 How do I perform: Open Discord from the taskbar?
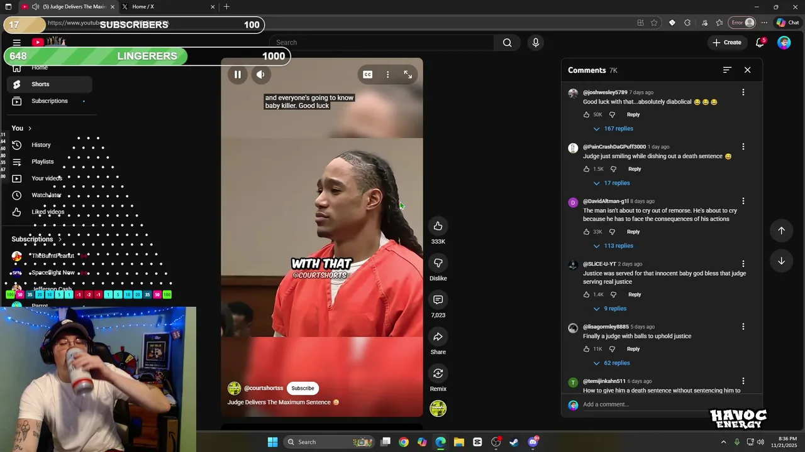[533, 442]
